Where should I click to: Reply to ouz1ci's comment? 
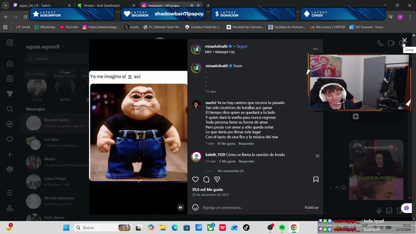click(246, 144)
